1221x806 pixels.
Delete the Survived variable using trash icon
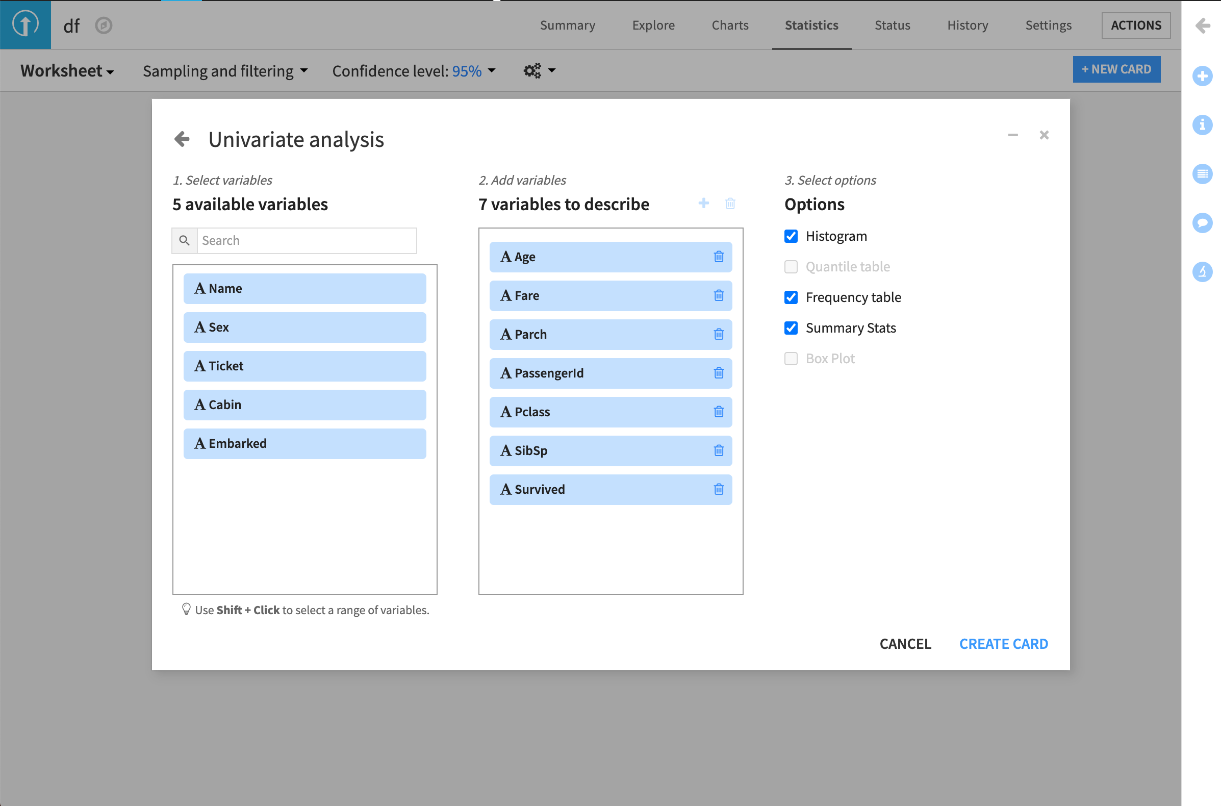[719, 489]
